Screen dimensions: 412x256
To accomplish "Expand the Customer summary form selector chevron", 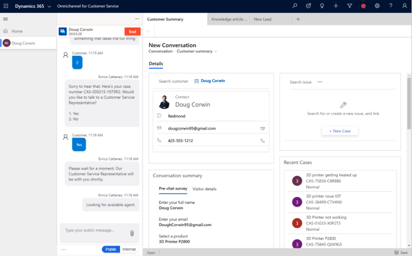I will click(x=216, y=52).
